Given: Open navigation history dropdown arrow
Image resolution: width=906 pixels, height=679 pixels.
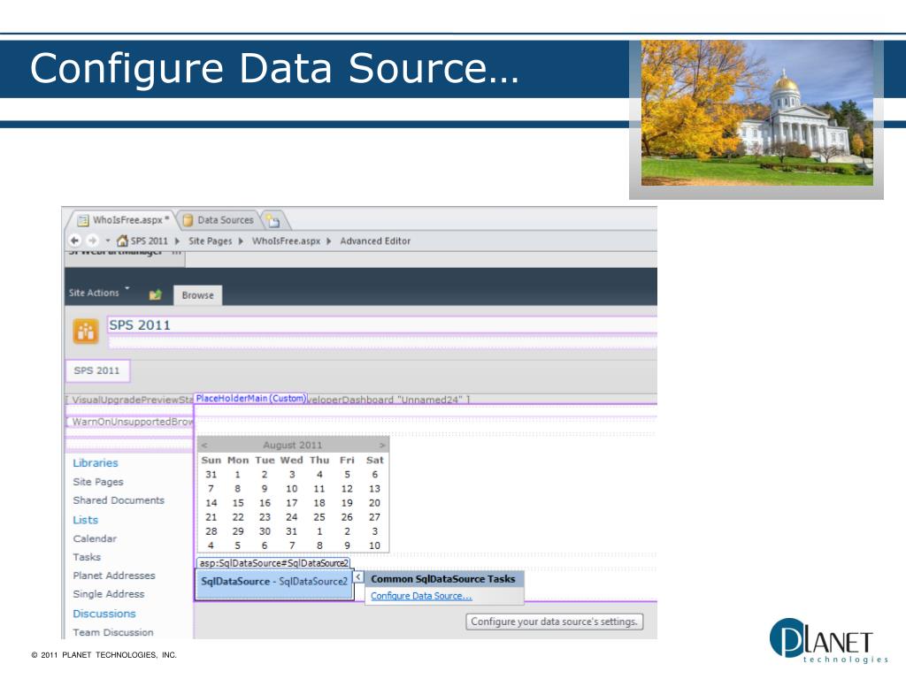Looking at the screenshot, I should pyautogui.click(x=107, y=240).
